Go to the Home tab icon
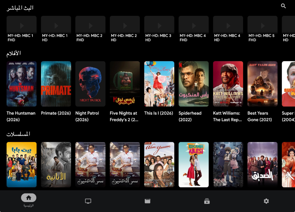This screenshot has width=295, height=212. pyautogui.click(x=29, y=198)
